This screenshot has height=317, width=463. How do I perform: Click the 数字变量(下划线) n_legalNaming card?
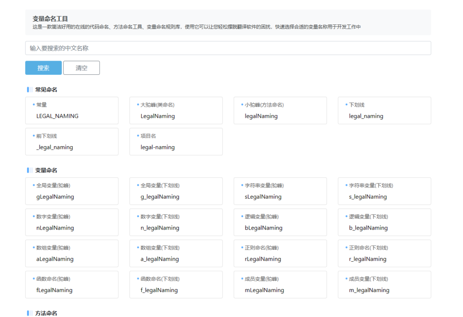(x=176, y=222)
